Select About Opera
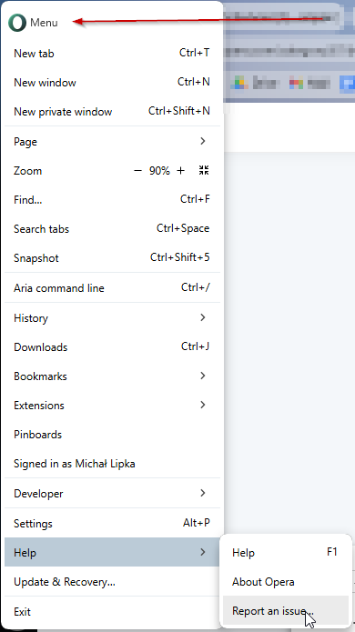The image size is (355, 632). pyautogui.click(x=286, y=582)
